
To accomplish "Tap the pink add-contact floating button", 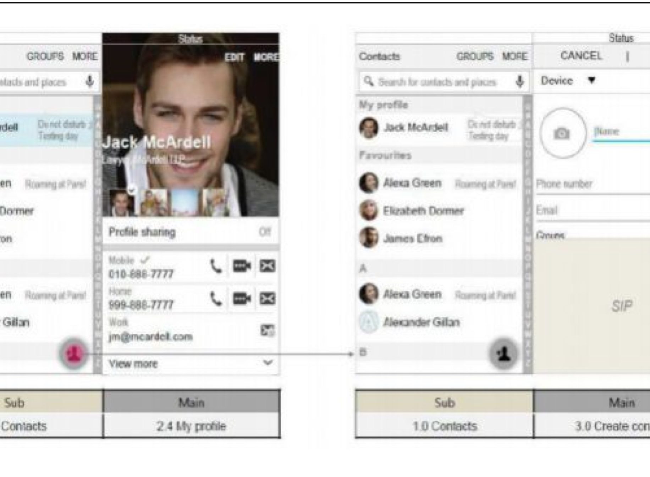I will [73, 354].
